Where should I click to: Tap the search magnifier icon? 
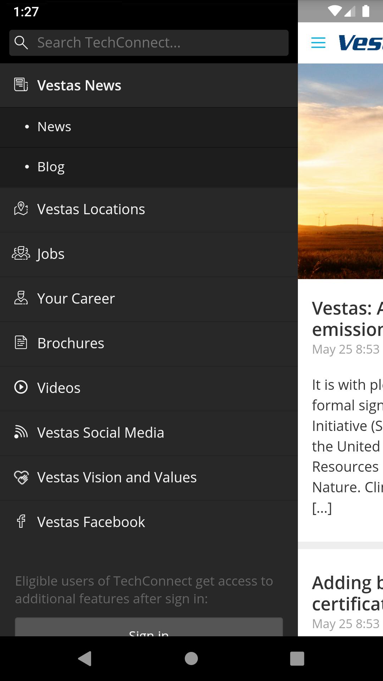click(21, 43)
